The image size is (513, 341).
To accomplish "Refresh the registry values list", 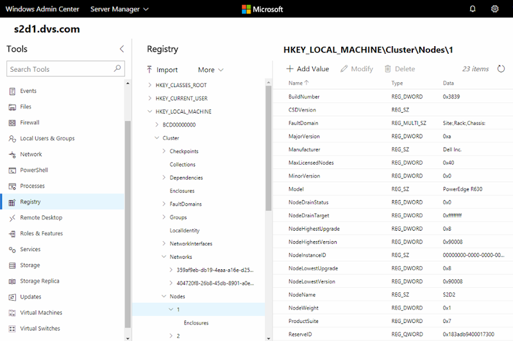I will tap(501, 69).
